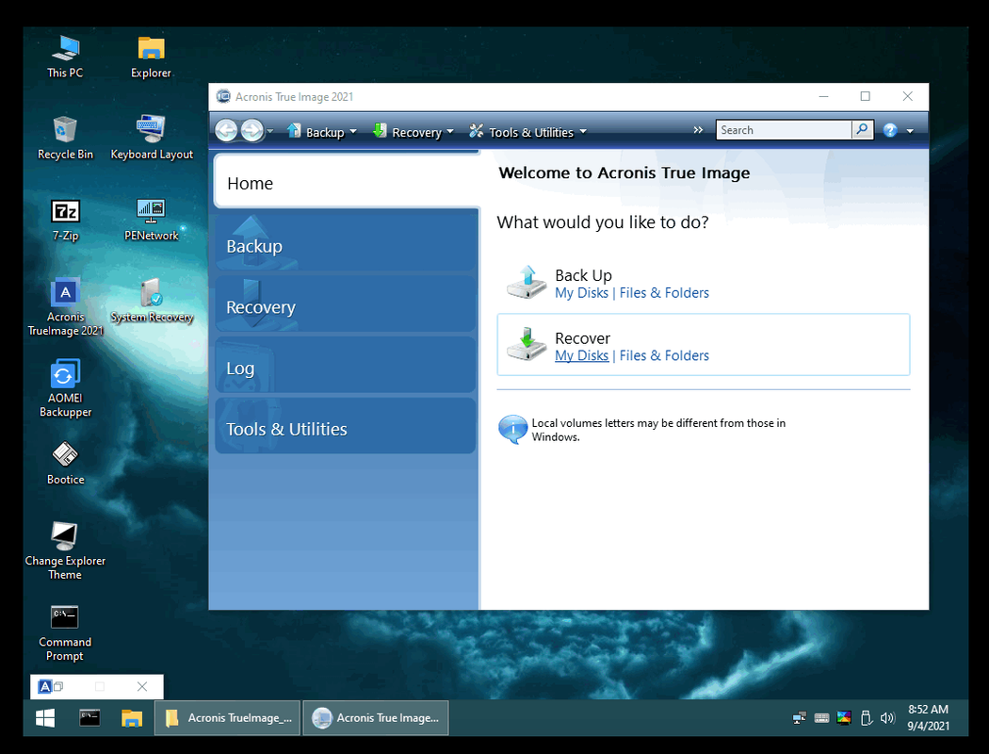Click the search magnifier button

click(x=862, y=130)
